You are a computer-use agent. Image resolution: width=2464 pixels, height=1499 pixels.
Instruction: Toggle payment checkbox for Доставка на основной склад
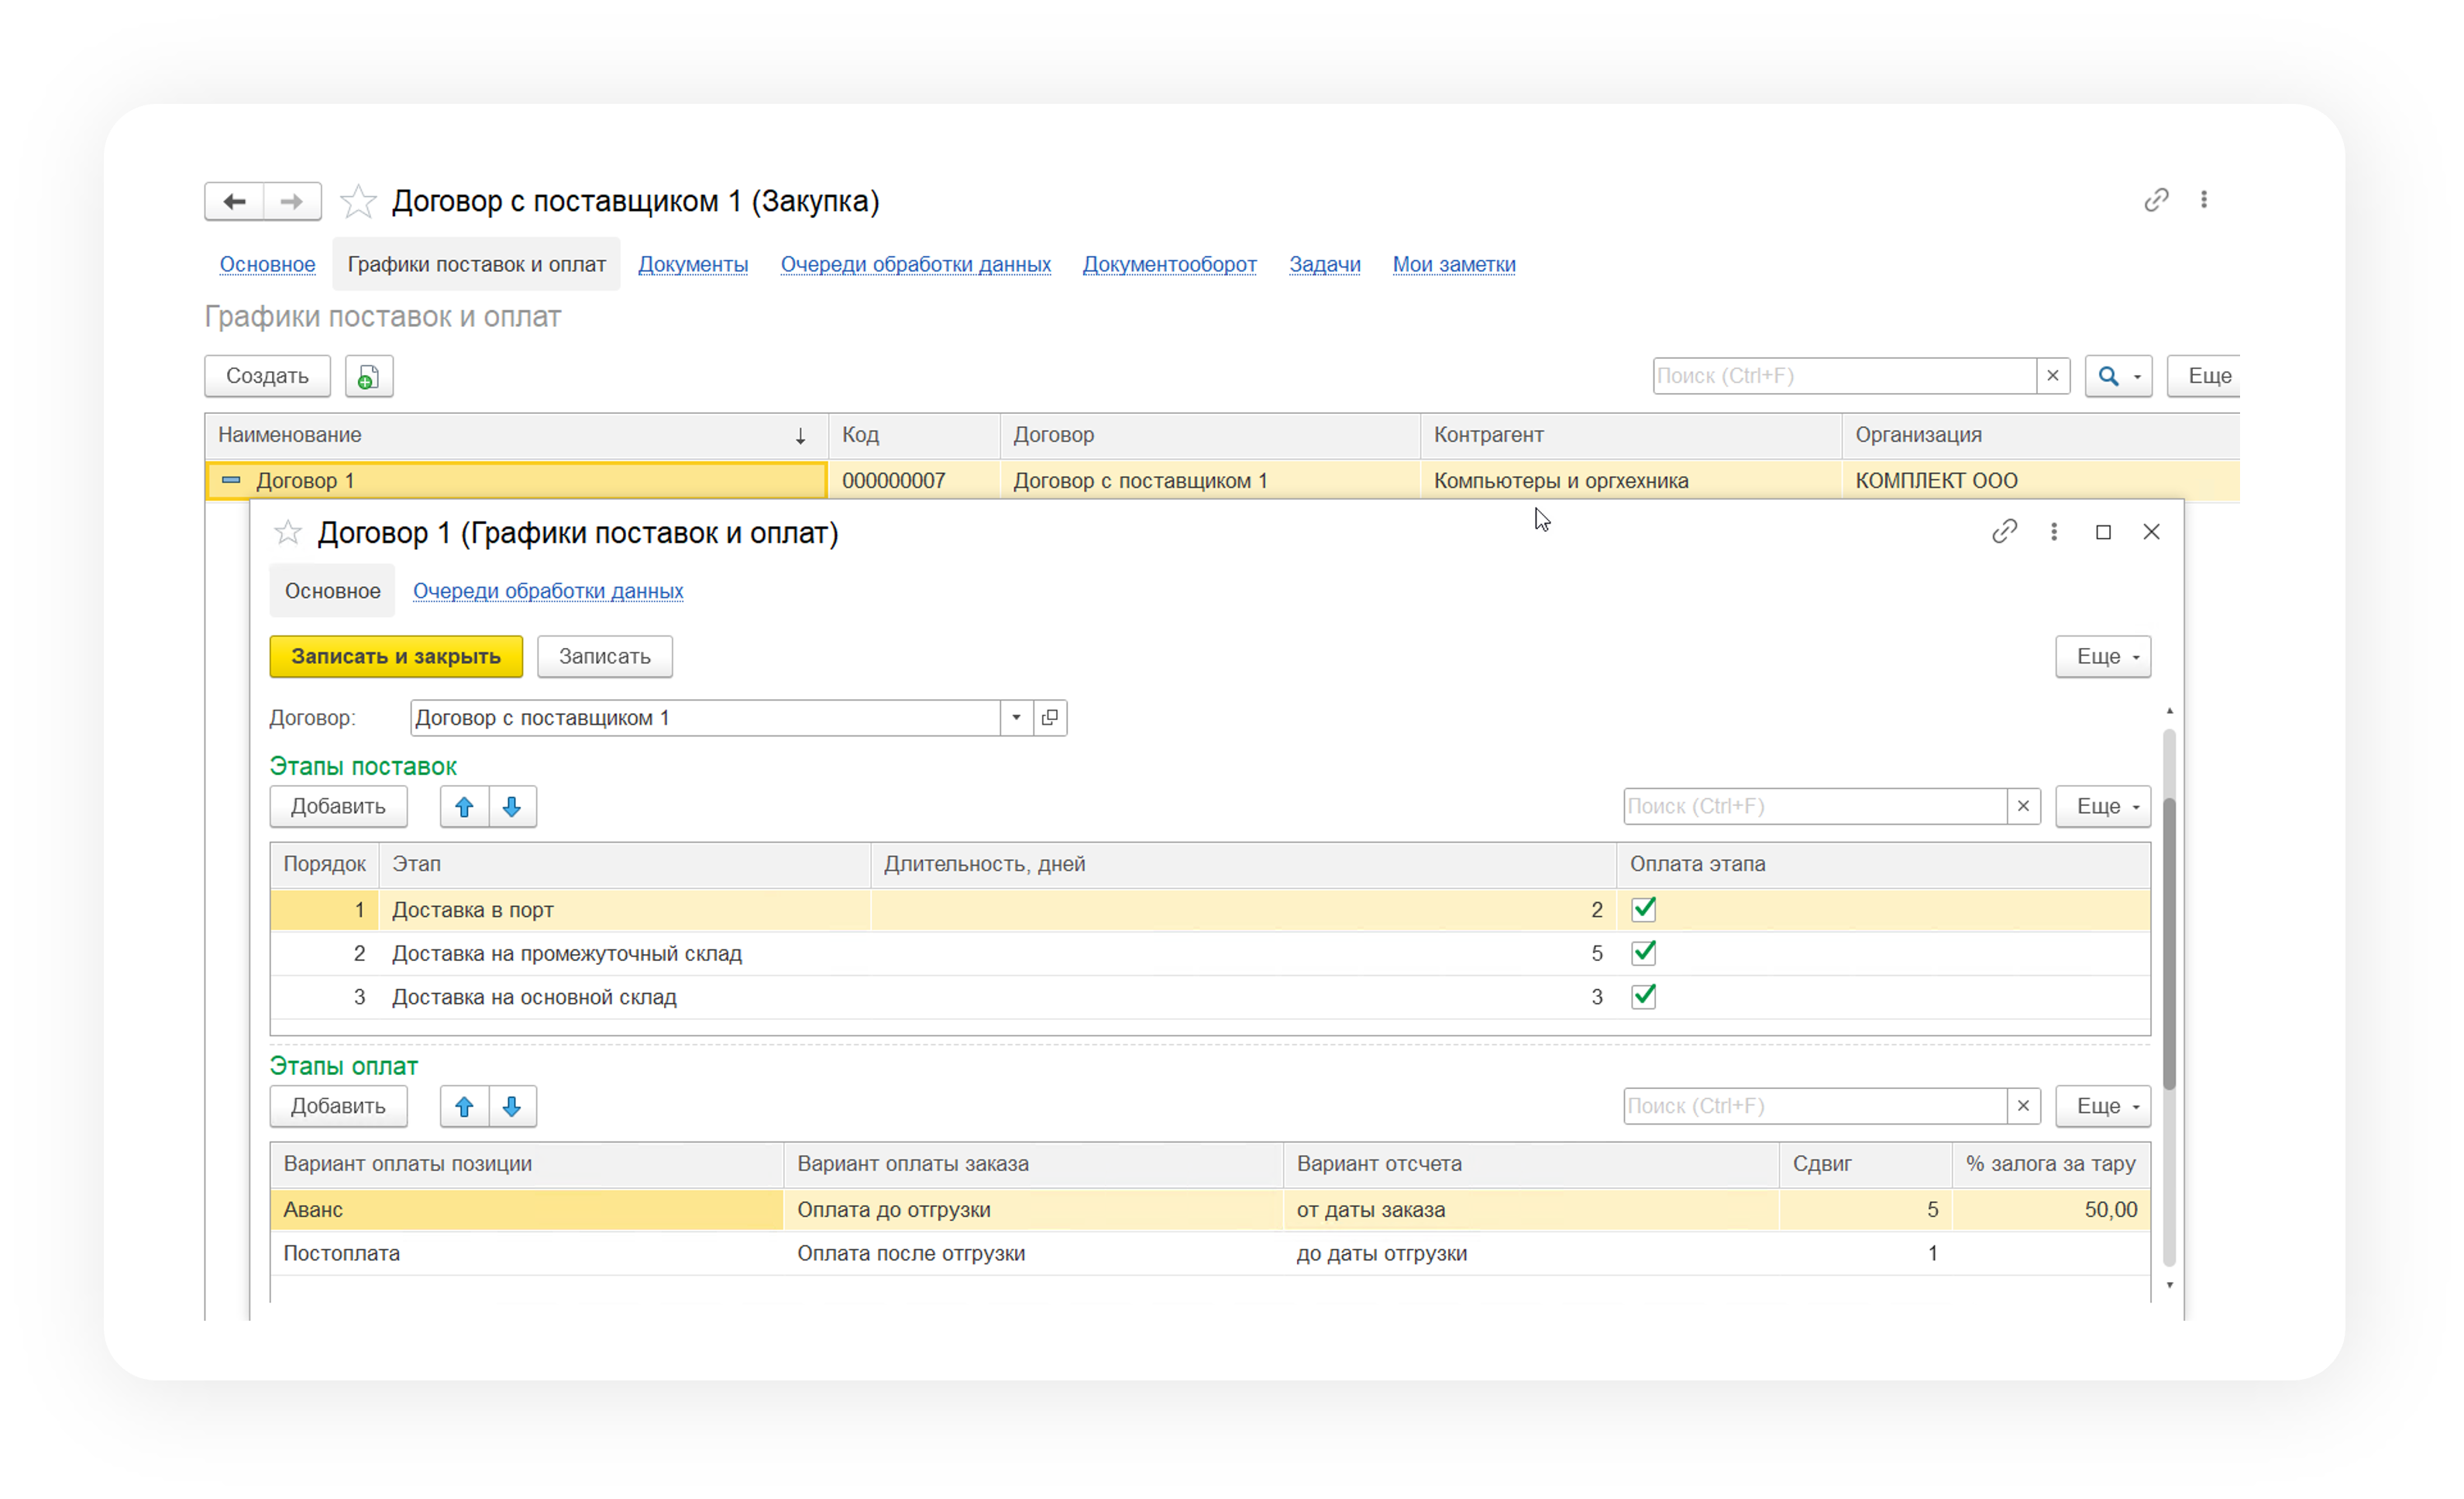point(1643,997)
